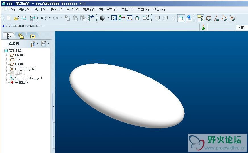Click the model tree Show list icon
The height and width of the screenshot is (153, 248).
(44, 43)
